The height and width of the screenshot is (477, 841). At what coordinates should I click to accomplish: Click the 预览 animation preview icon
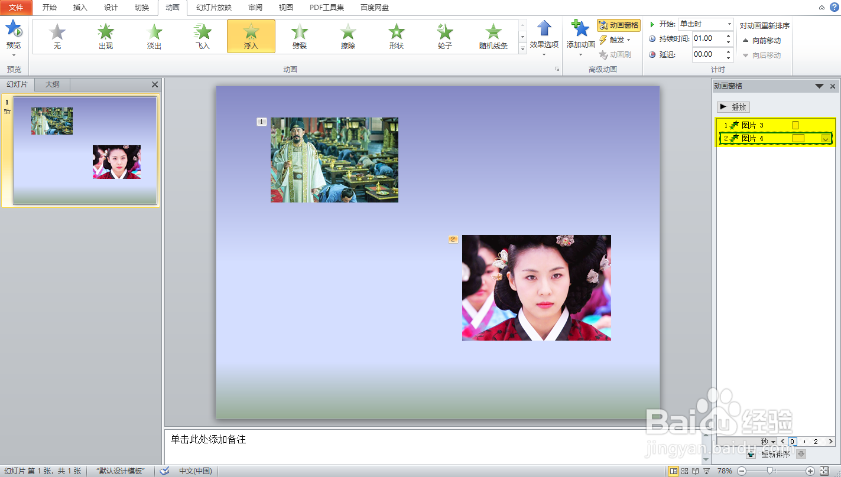point(13,28)
